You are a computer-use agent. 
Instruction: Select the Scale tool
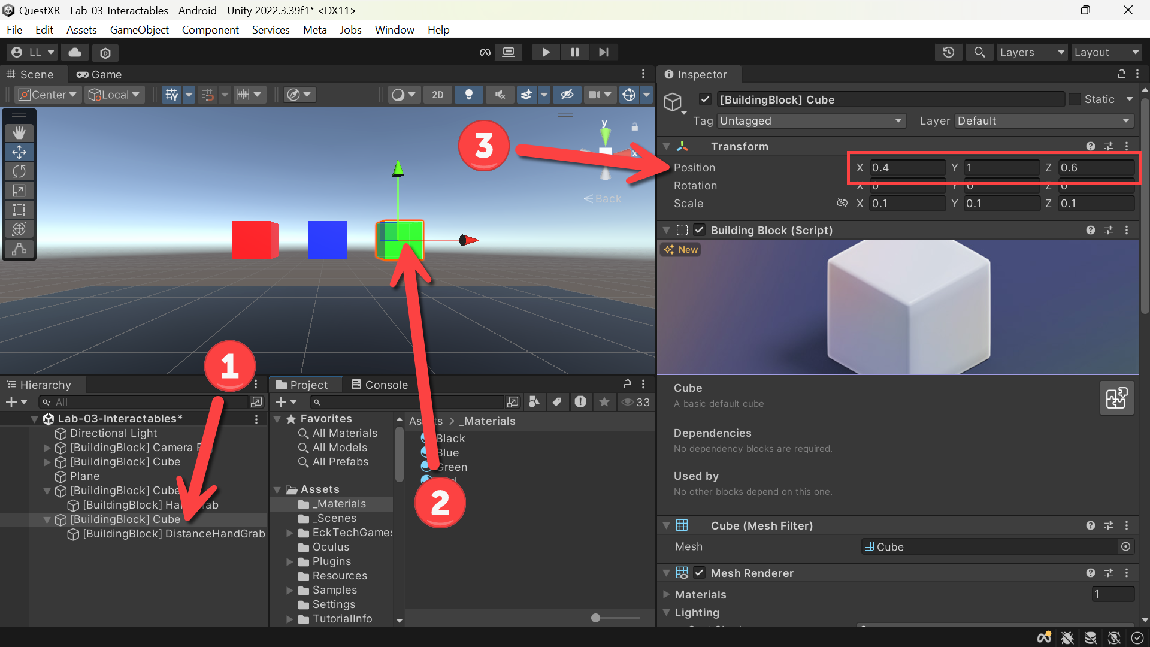point(19,191)
